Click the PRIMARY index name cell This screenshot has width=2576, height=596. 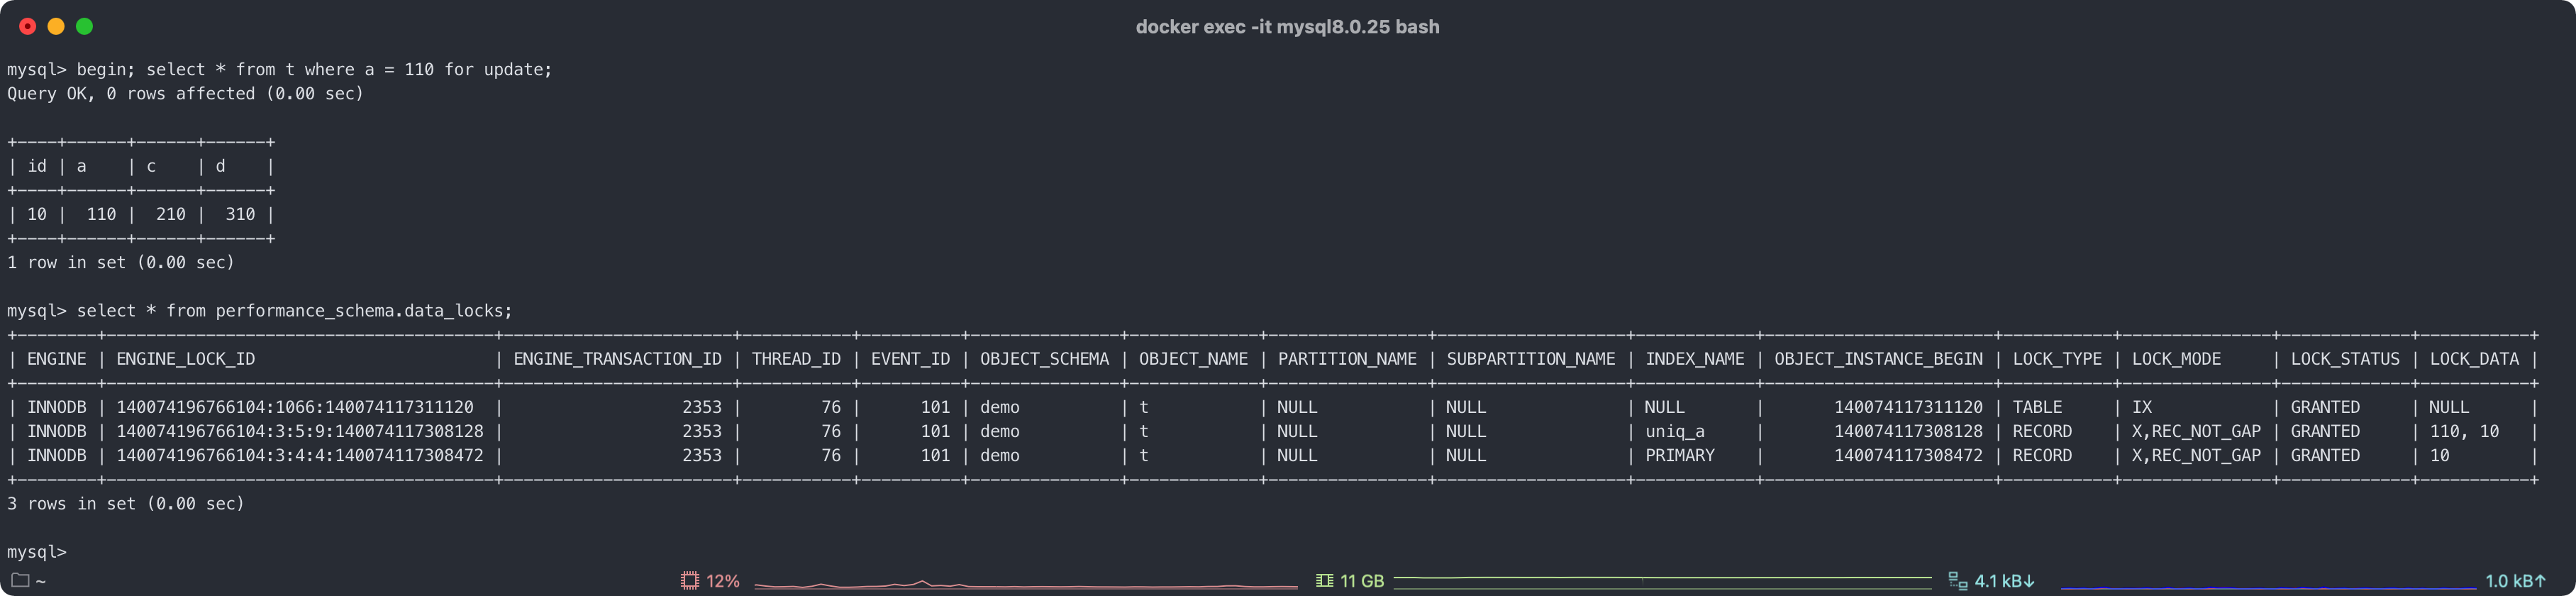pos(1680,455)
